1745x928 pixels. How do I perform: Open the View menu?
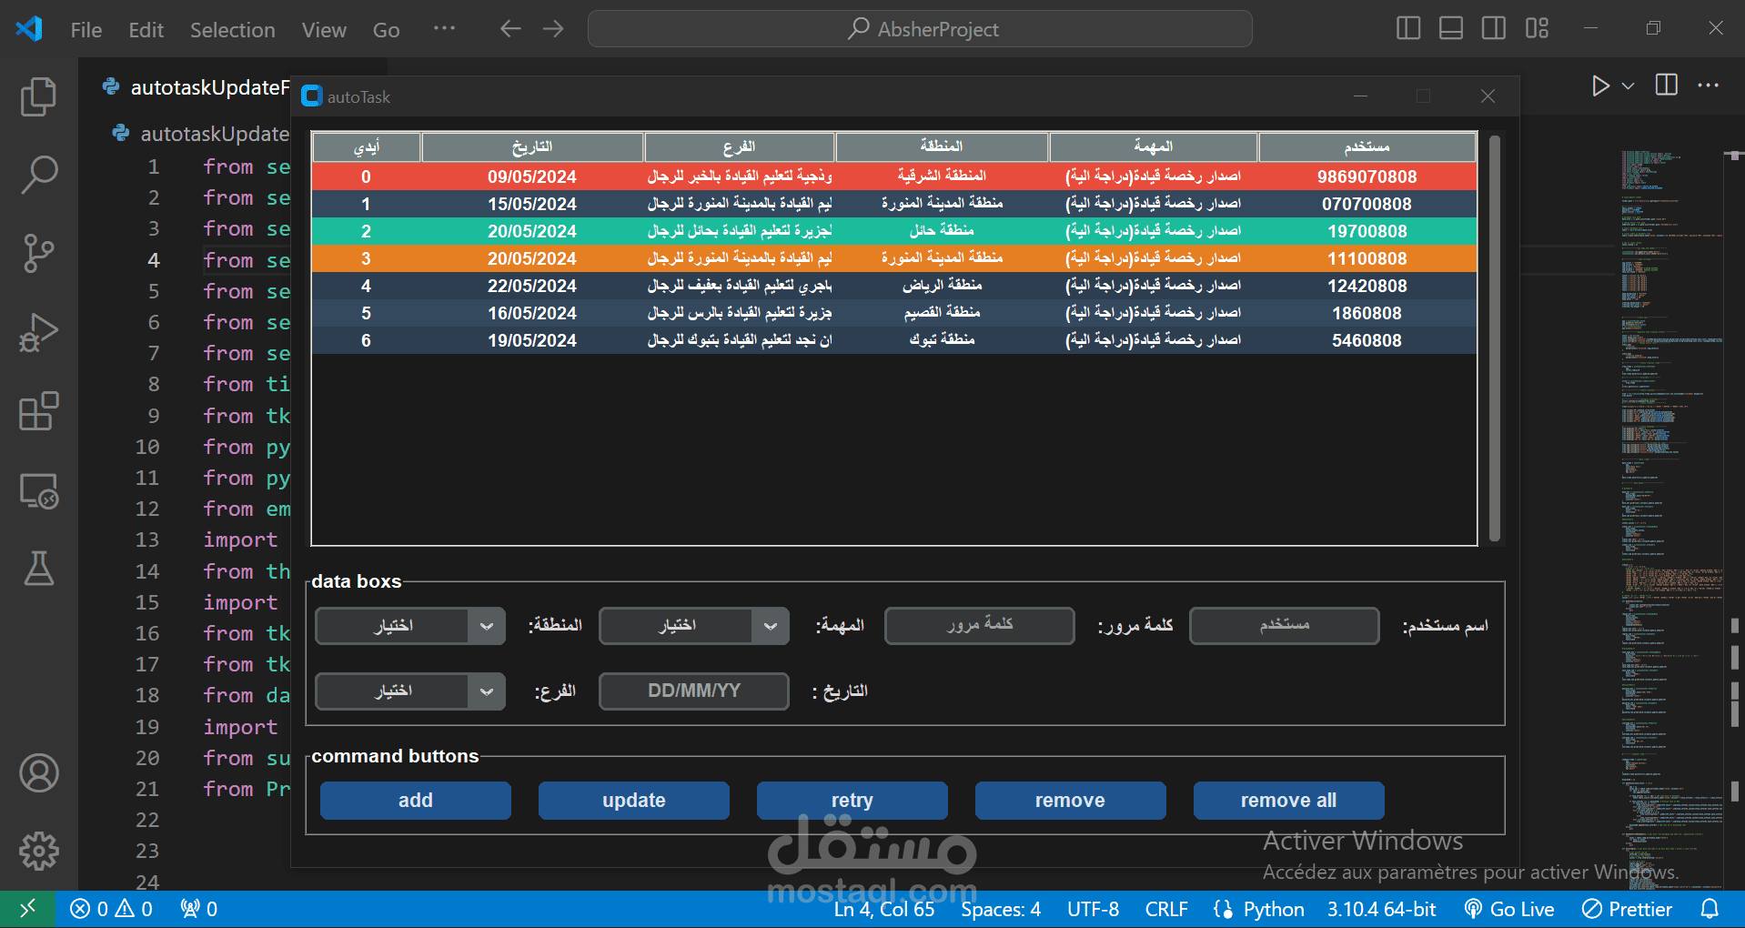323,29
